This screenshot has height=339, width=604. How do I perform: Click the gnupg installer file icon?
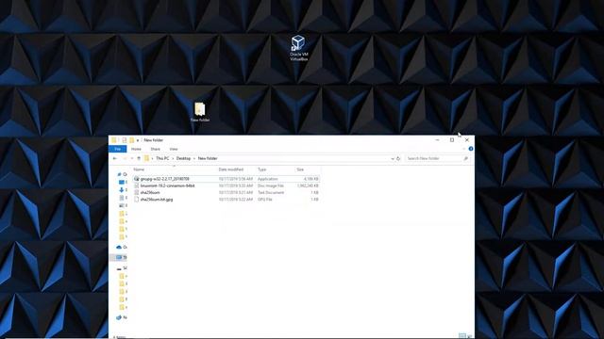pyautogui.click(x=136, y=179)
